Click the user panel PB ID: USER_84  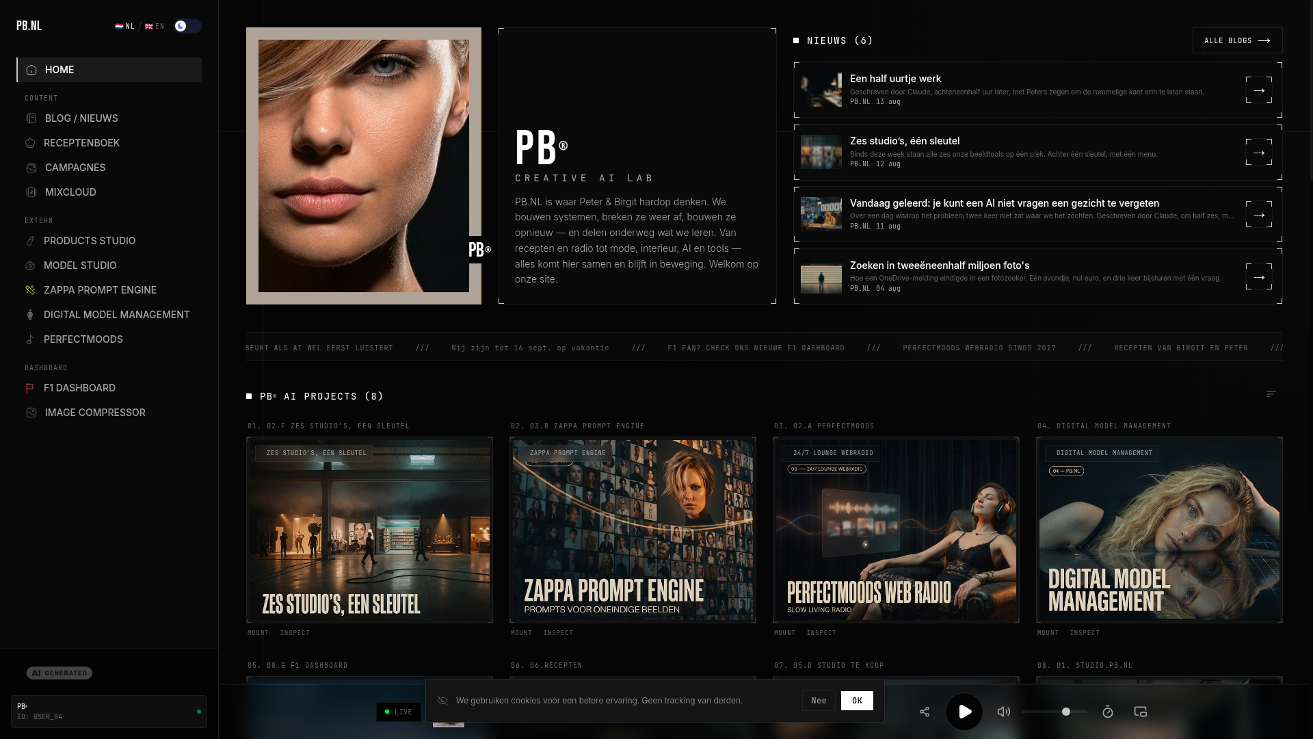coord(109,712)
